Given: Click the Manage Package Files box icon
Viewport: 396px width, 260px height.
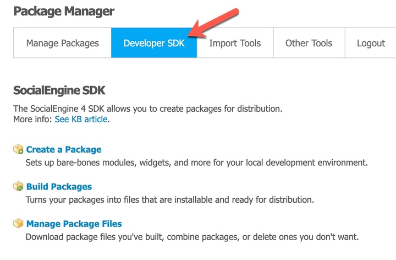Looking at the screenshot, I should 18,224.
